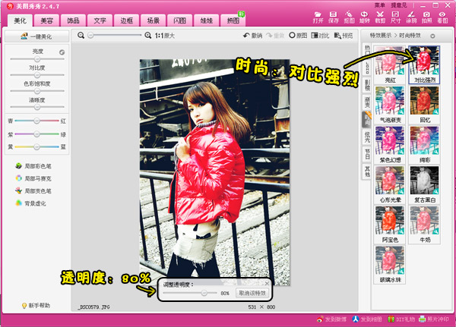The height and width of the screenshot is (327, 456).
Task: Click 发到微博 share to Weibo
Action: click(x=331, y=319)
